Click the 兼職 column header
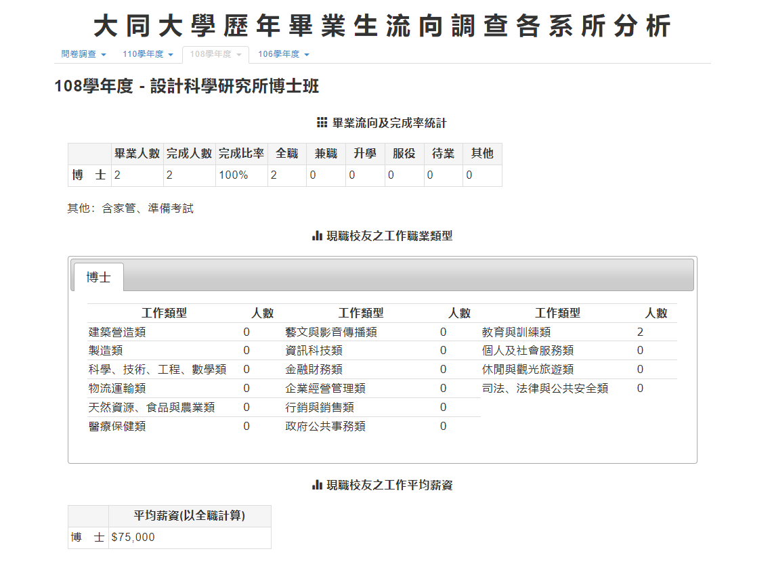 point(326,154)
